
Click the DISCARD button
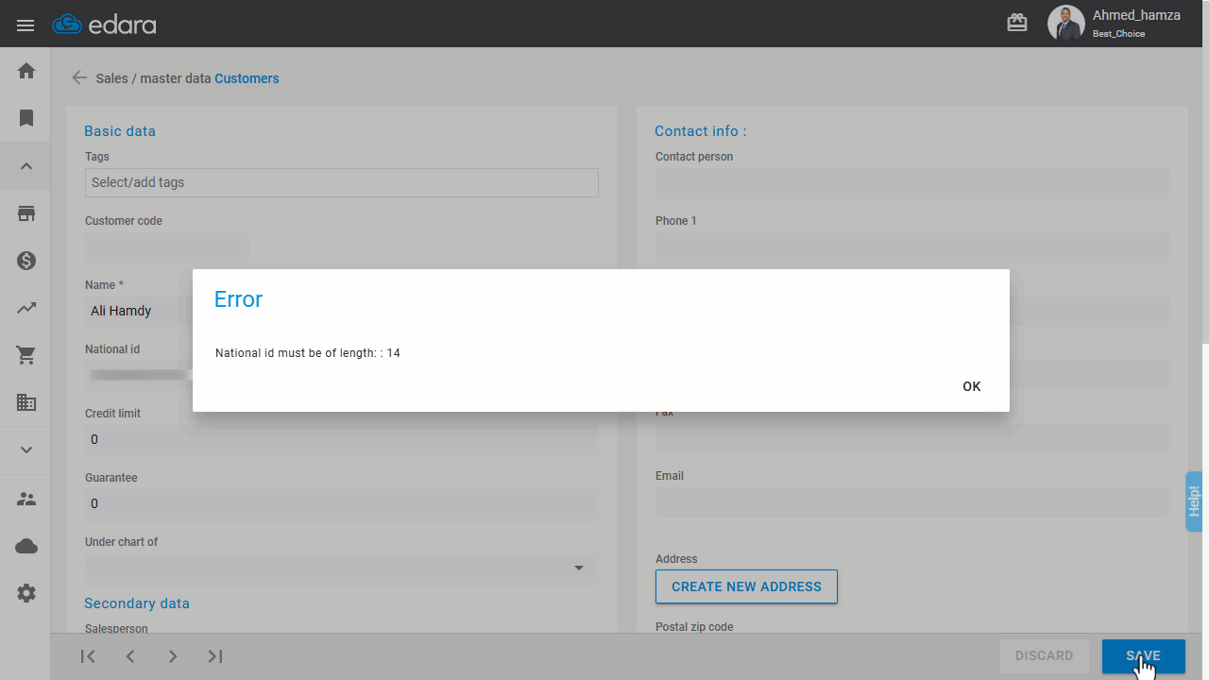1044,655
